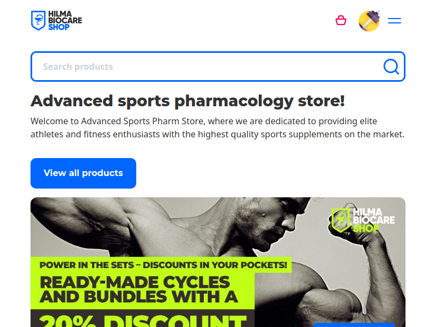This screenshot has width=436, height=327.
Task: Click the '20% Discount' banner text
Action: pos(143,321)
